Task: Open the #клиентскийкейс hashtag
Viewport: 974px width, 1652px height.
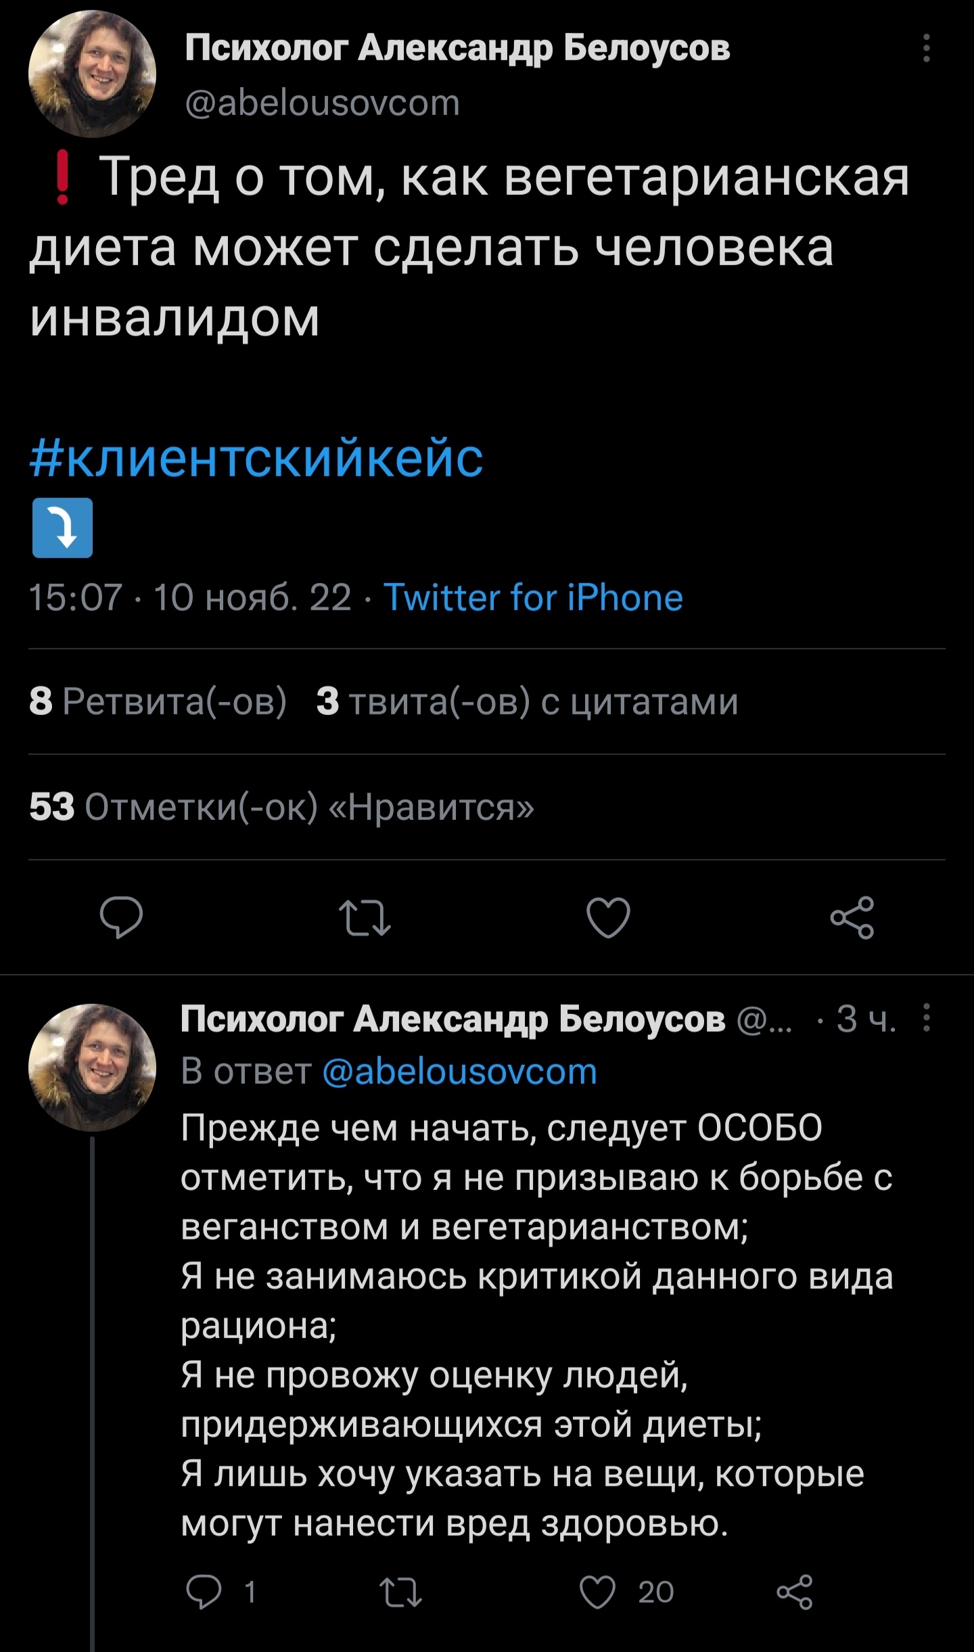Action: 257,459
